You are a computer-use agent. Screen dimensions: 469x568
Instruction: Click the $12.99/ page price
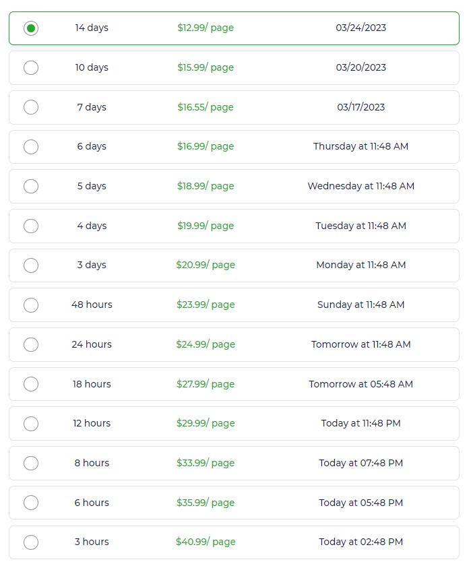[206, 28]
